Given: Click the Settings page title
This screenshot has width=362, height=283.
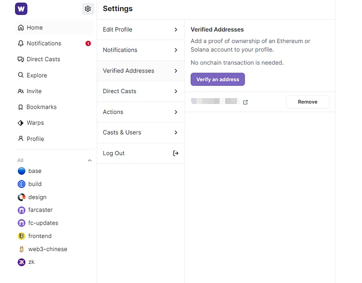Looking at the screenshot, I should point(118,9).
